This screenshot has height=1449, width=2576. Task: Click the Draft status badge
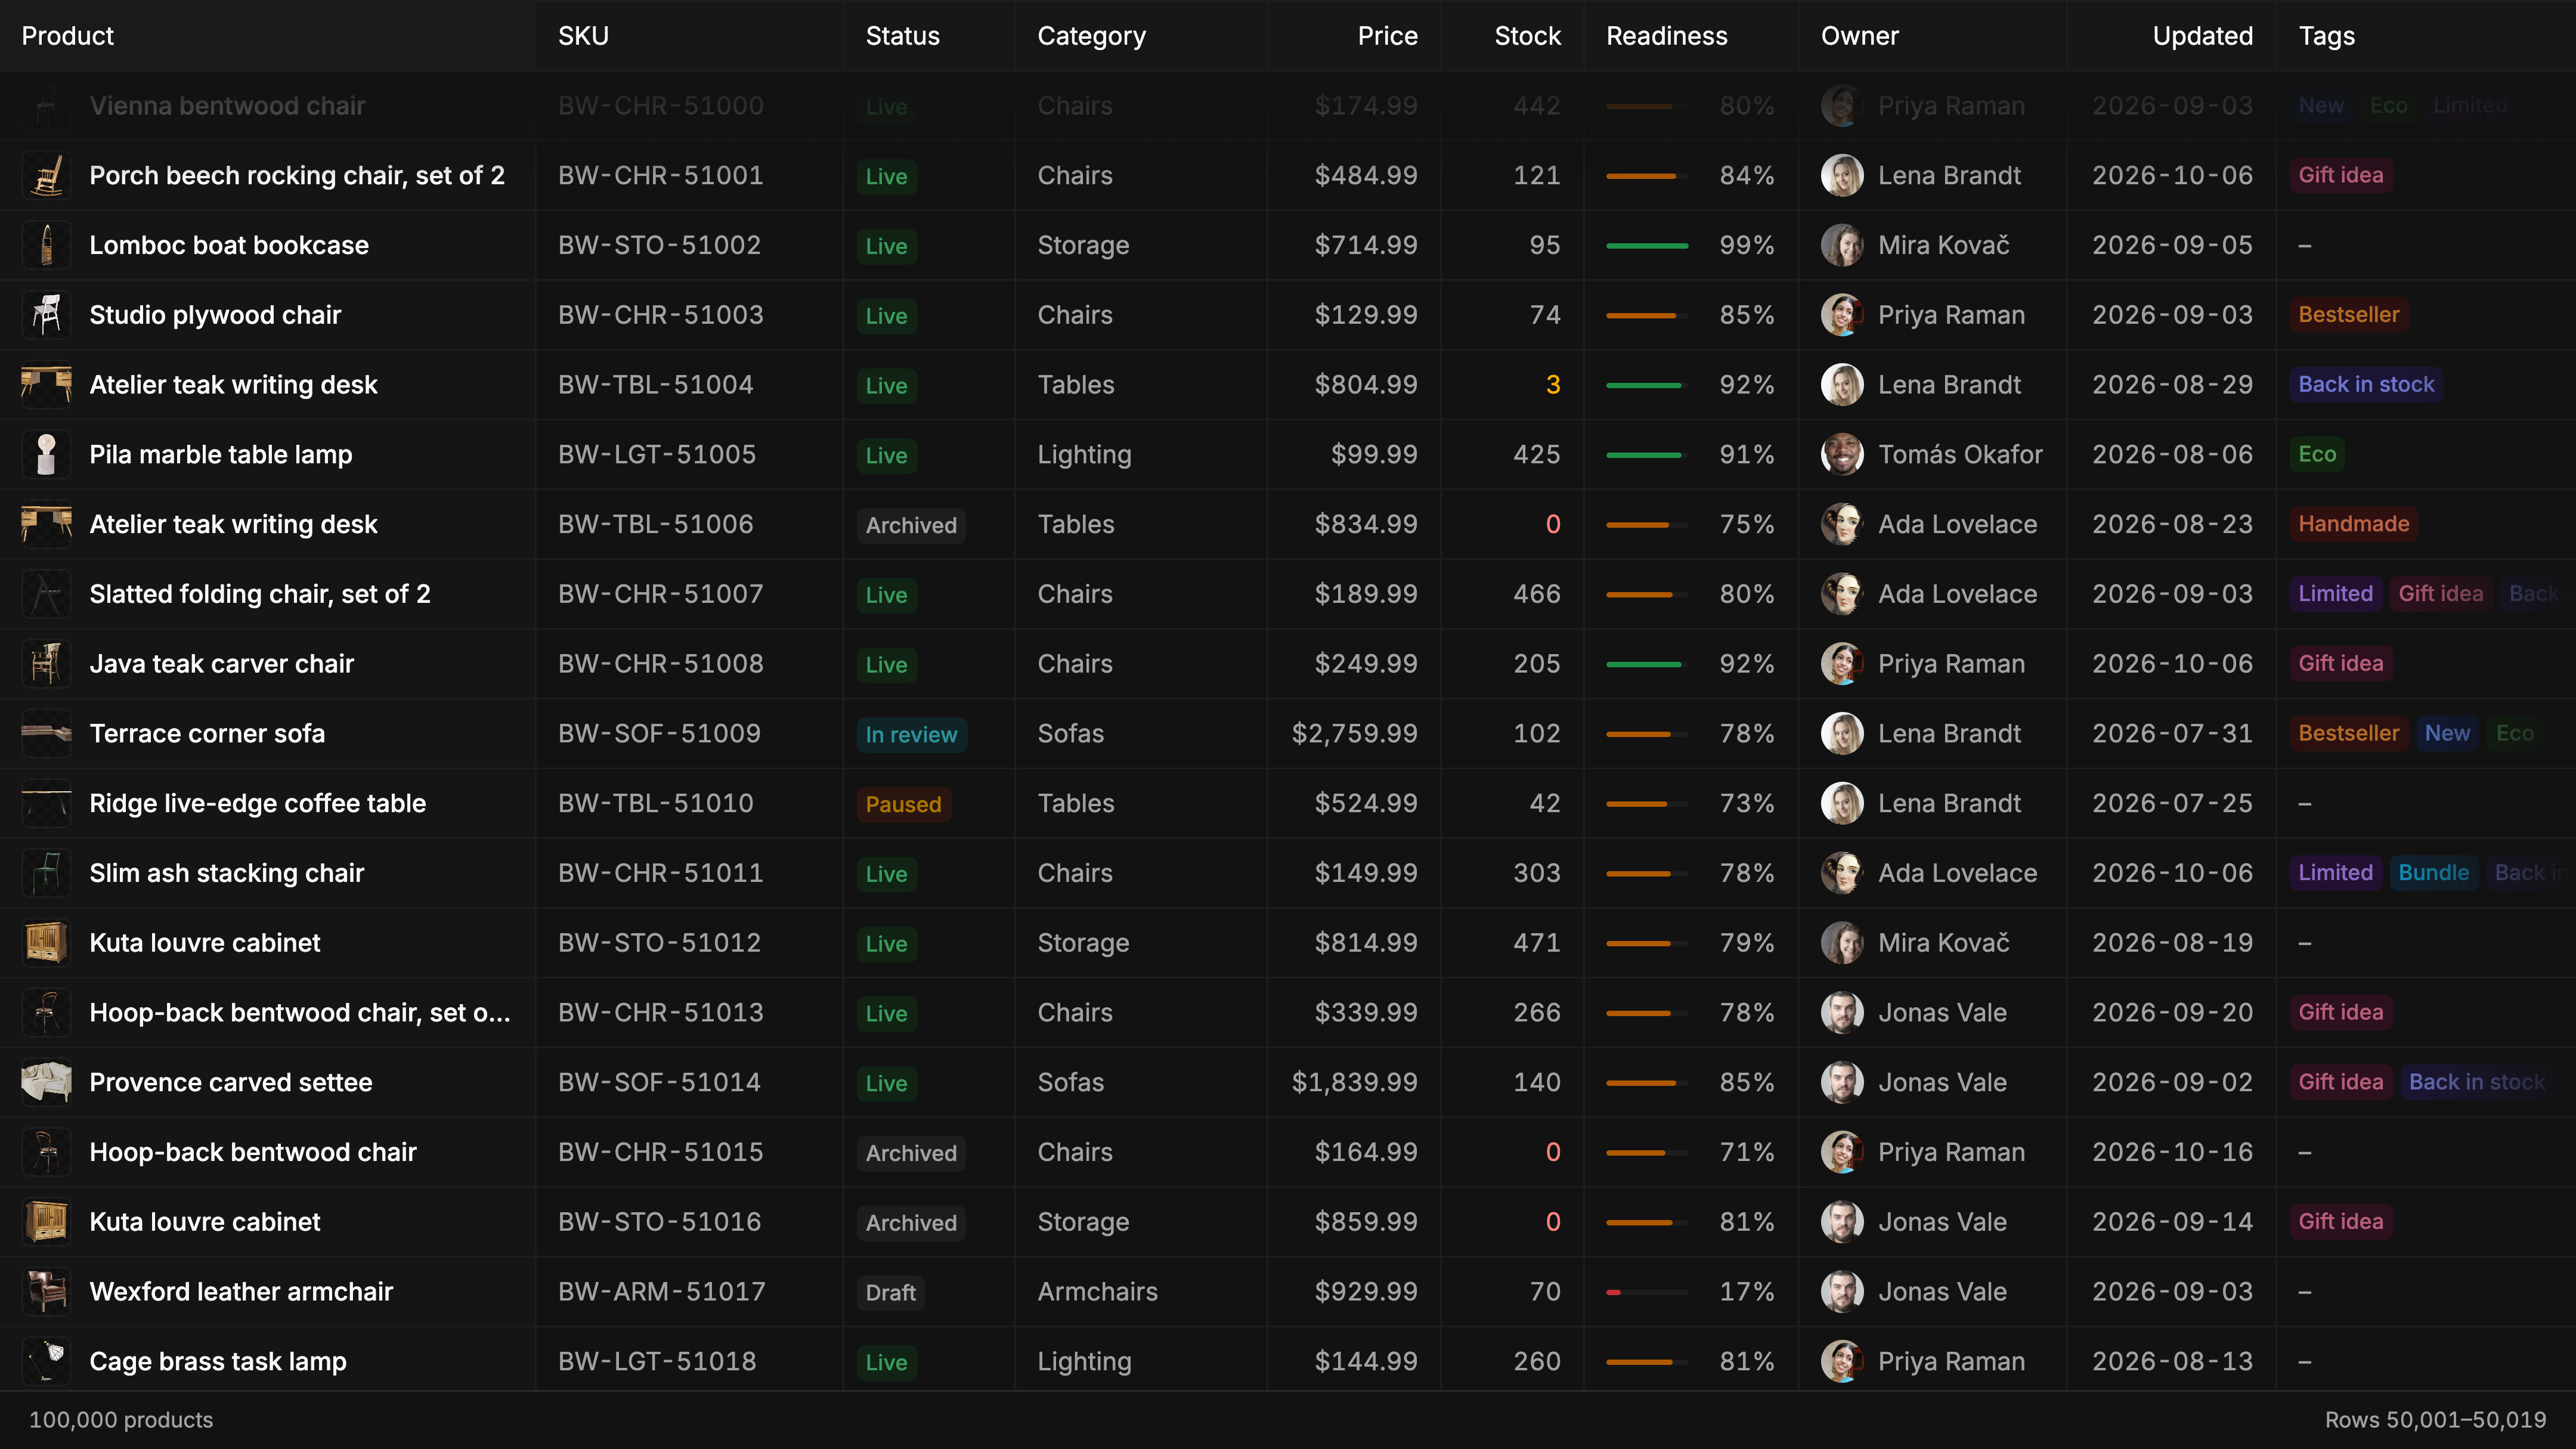(890, 1292)
